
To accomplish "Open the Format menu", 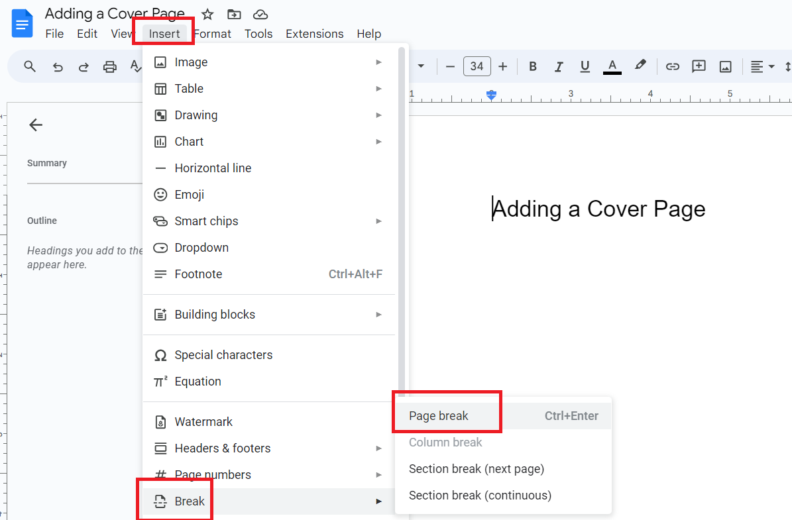I will pos(213,33).
